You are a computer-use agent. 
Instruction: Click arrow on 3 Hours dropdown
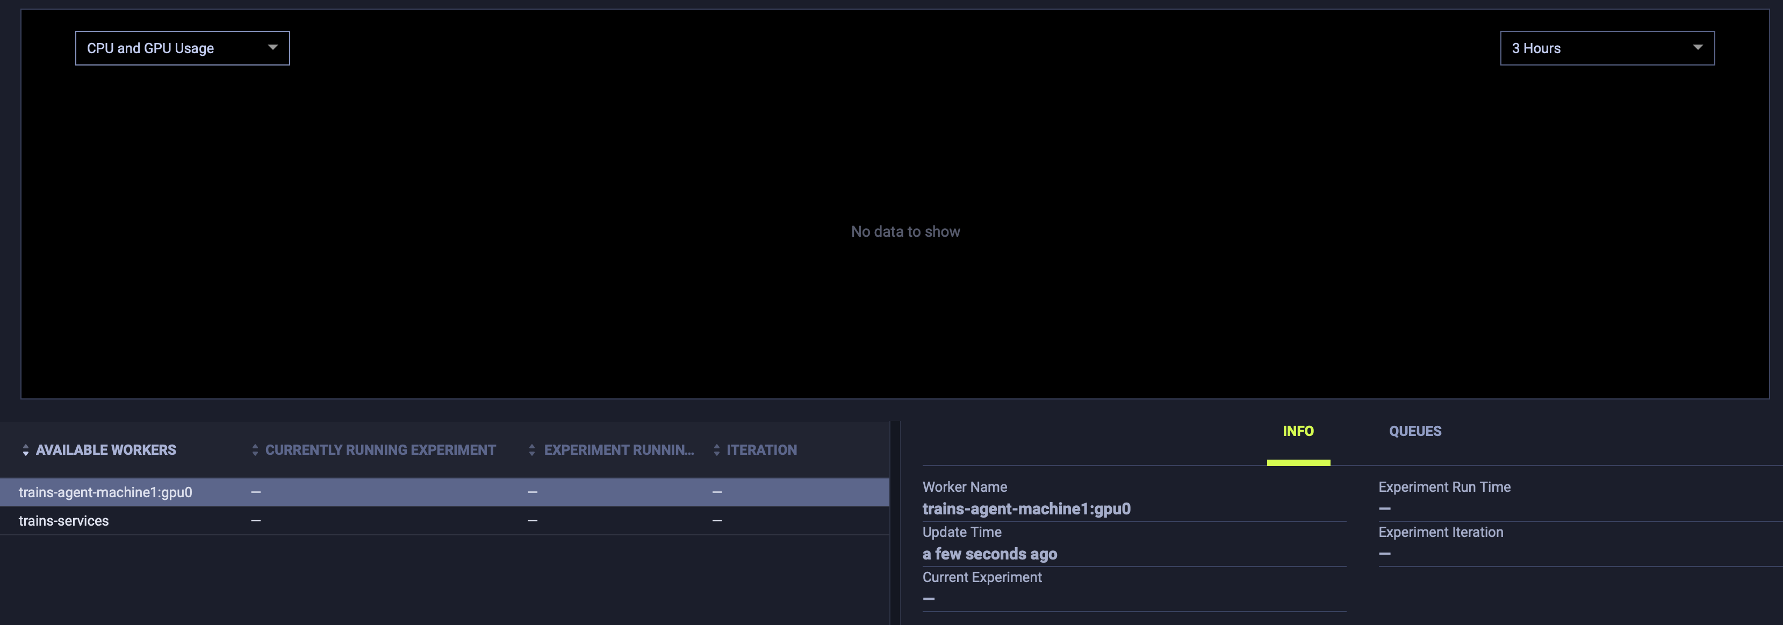(1697, 48)
